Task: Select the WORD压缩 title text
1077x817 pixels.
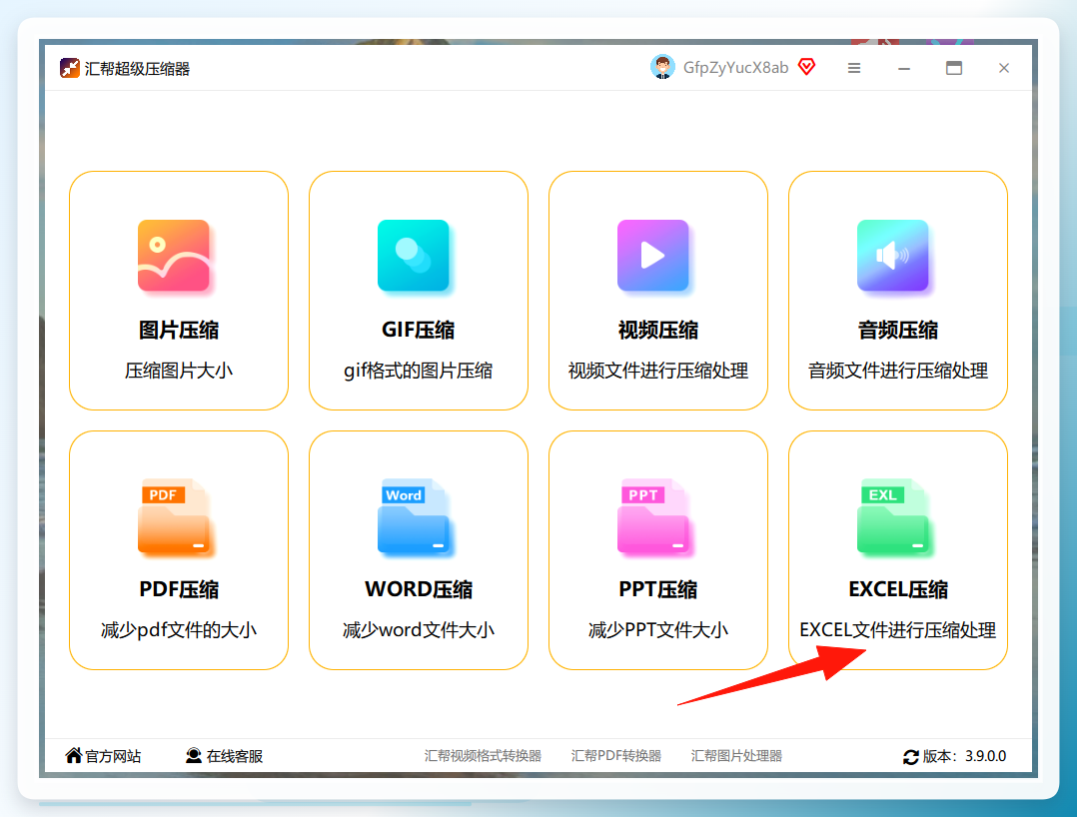Action: click(419, 589)
